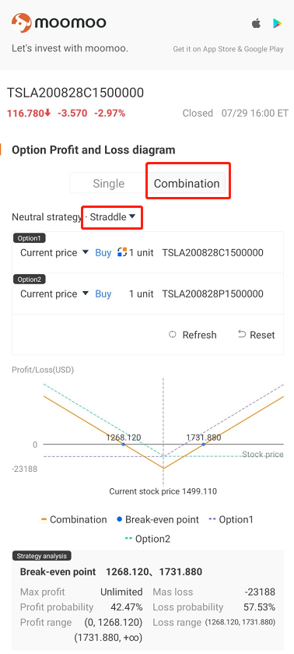Switch to the Single tab

(x=109, y=184)
